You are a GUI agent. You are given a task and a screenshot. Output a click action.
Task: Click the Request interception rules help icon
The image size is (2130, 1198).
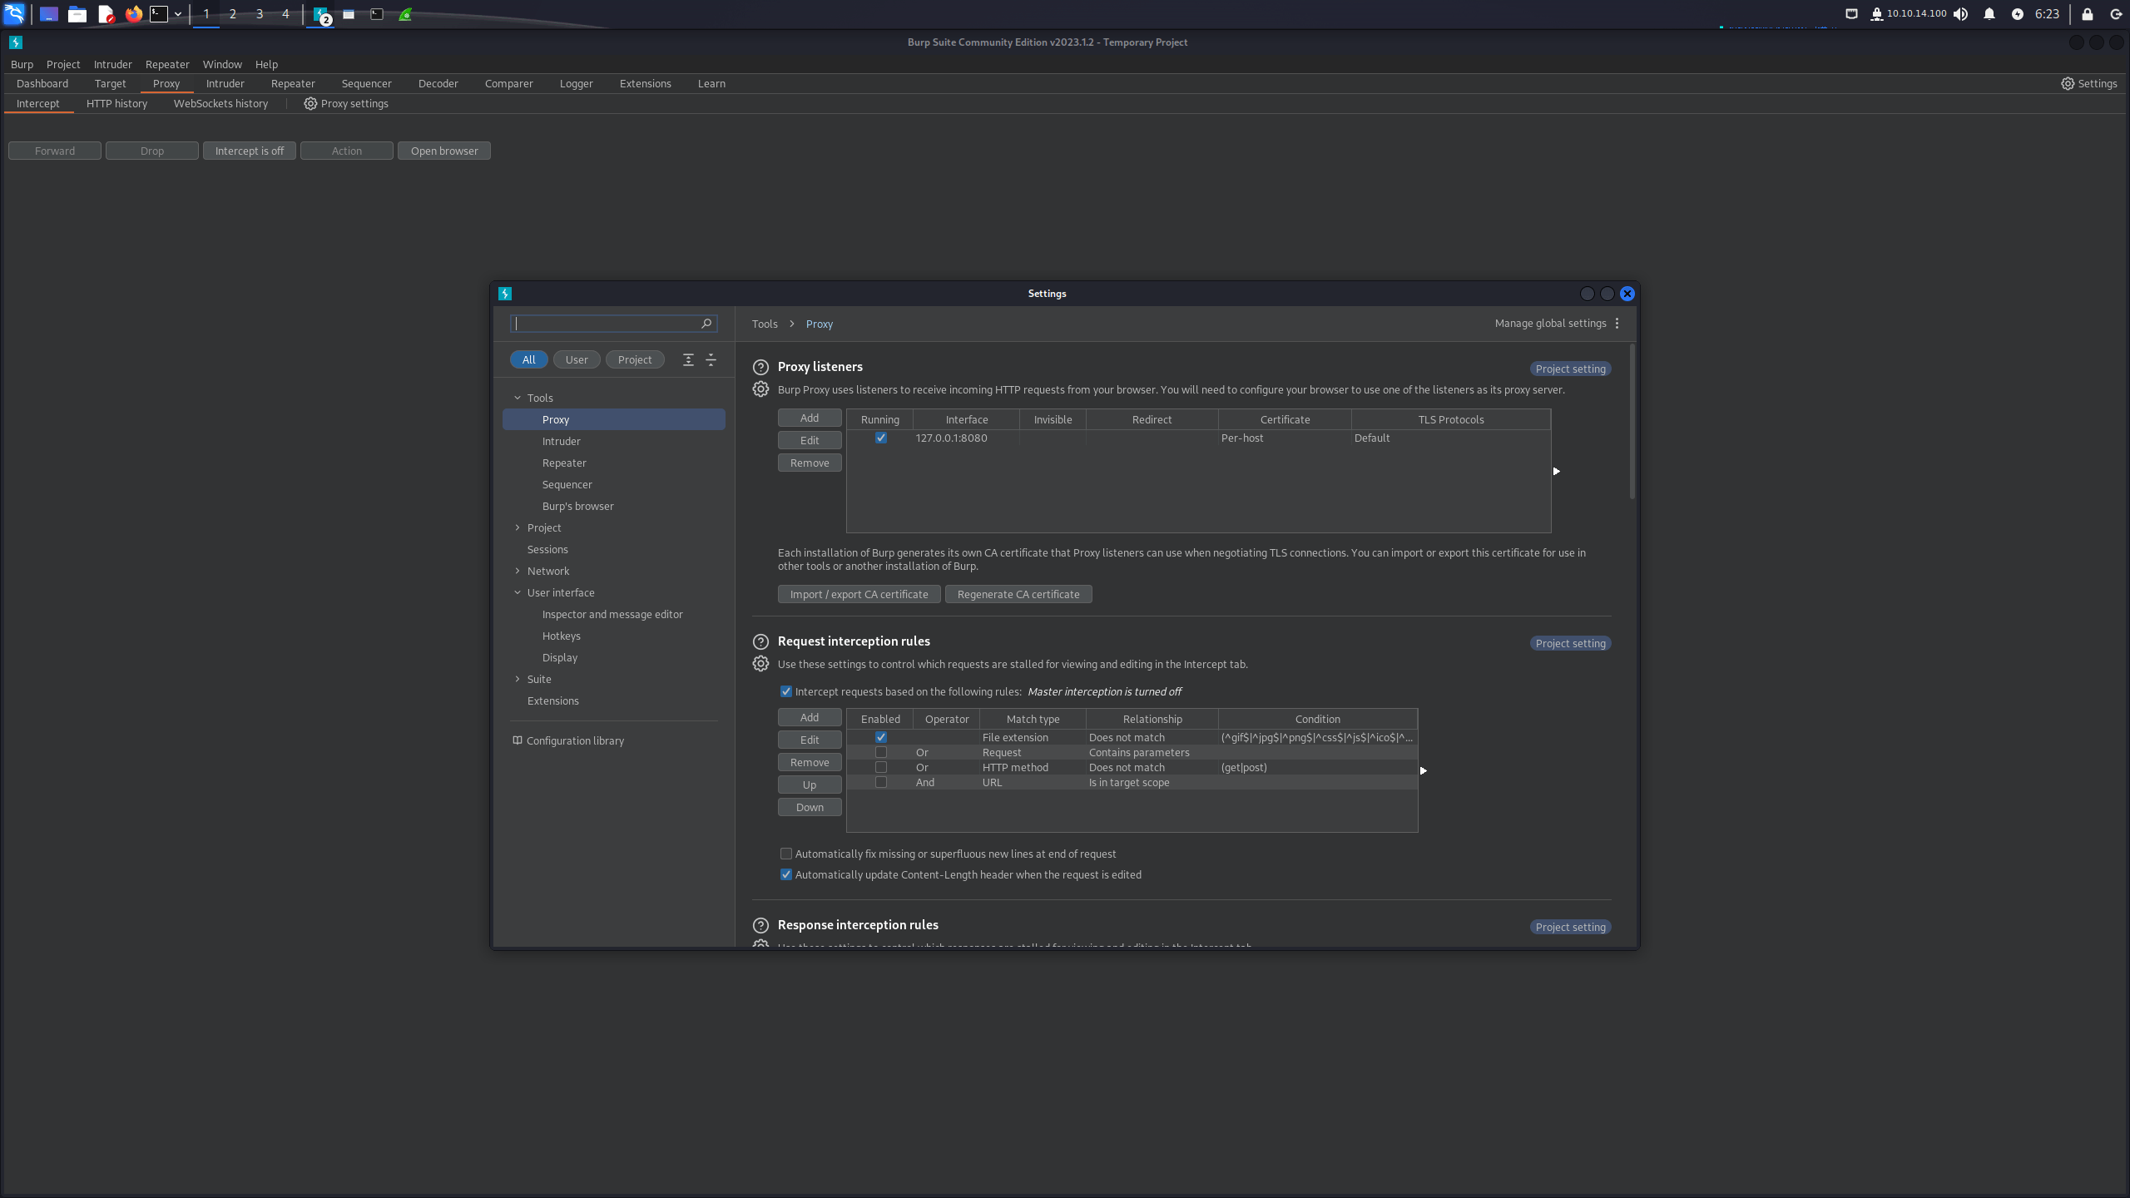[x=760, y=641]
